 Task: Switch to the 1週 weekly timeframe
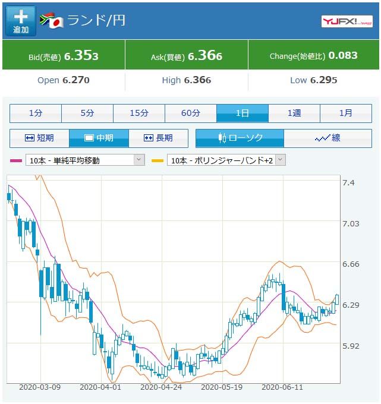[x=294, y=113]
